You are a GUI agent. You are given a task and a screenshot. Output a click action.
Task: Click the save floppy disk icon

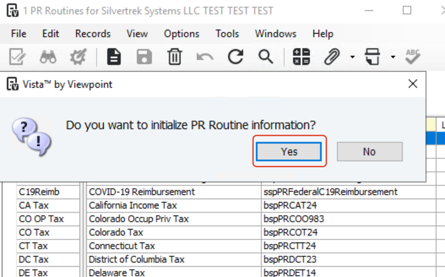coord(144,56)
